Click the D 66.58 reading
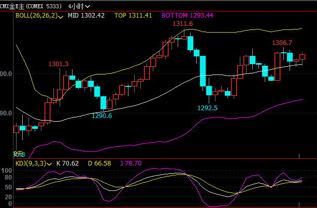The image size is (317, 208). click(99, 164)
